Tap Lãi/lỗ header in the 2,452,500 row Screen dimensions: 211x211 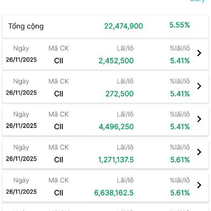click(125, 49)
